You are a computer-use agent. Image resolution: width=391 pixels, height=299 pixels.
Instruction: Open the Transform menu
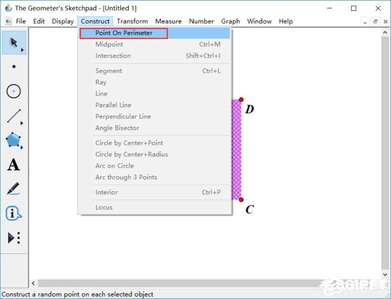tap(132, 21)
